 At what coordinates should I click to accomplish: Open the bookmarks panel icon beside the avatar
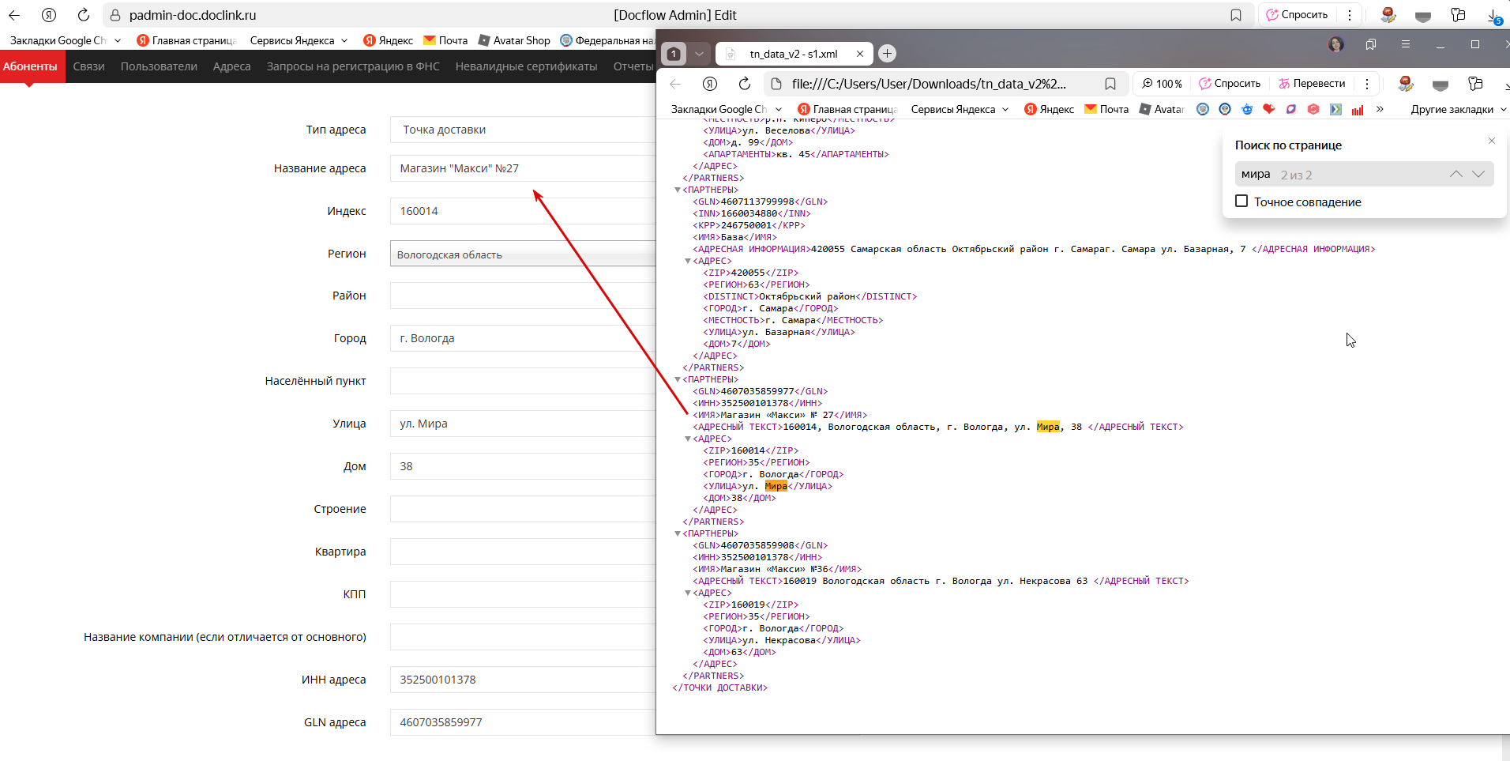point(1371,44)
